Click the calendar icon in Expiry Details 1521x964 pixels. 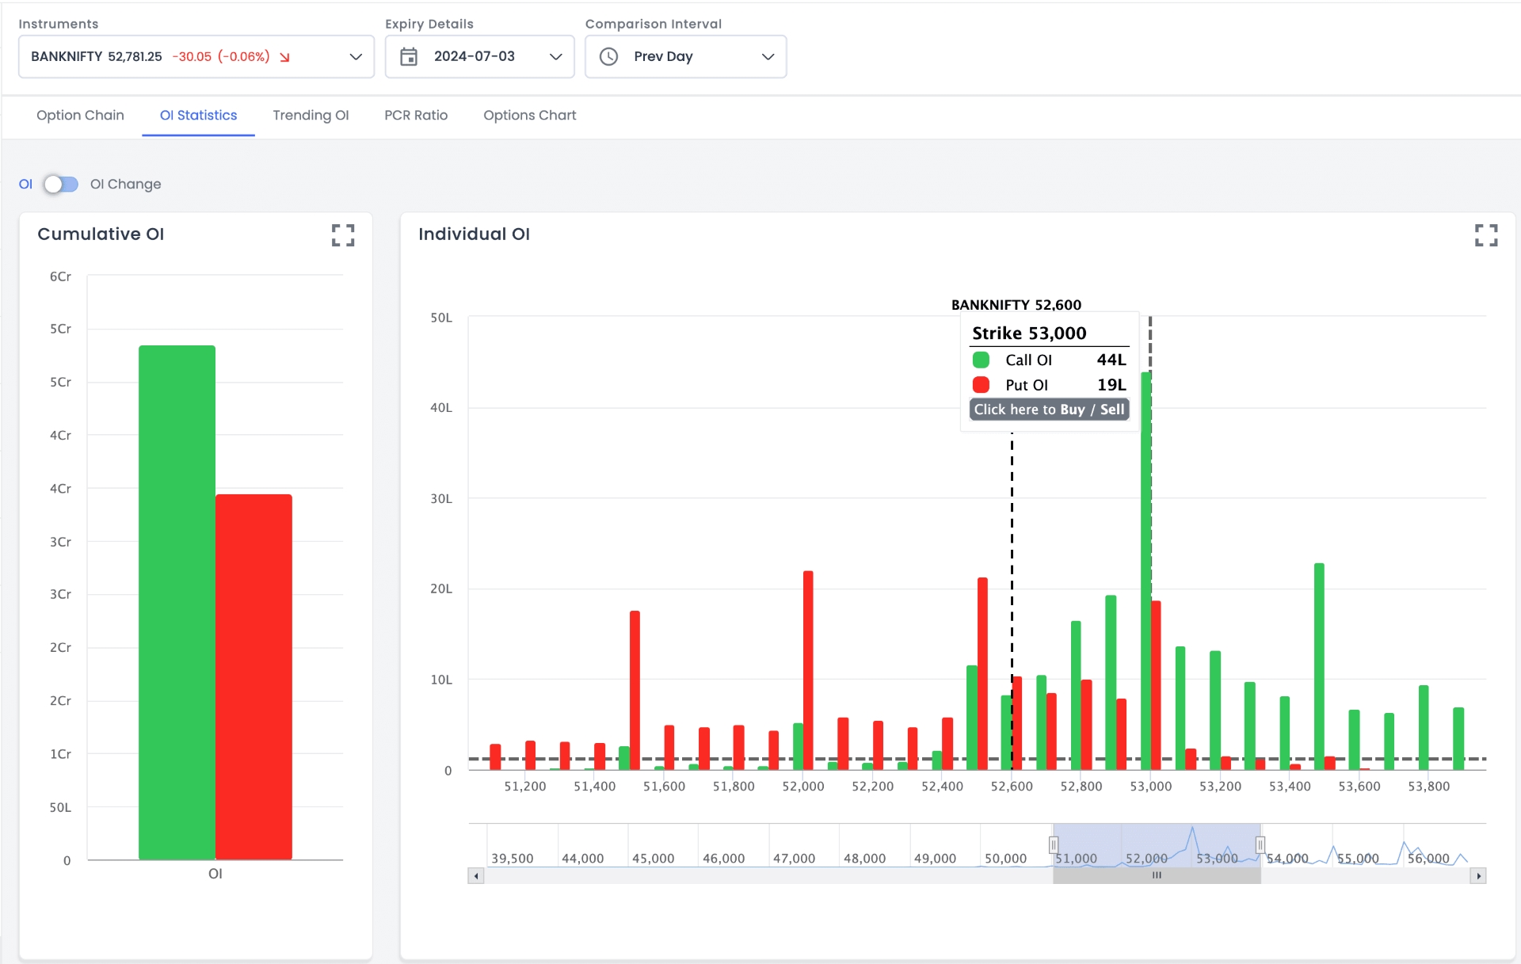tap(409, 56)
